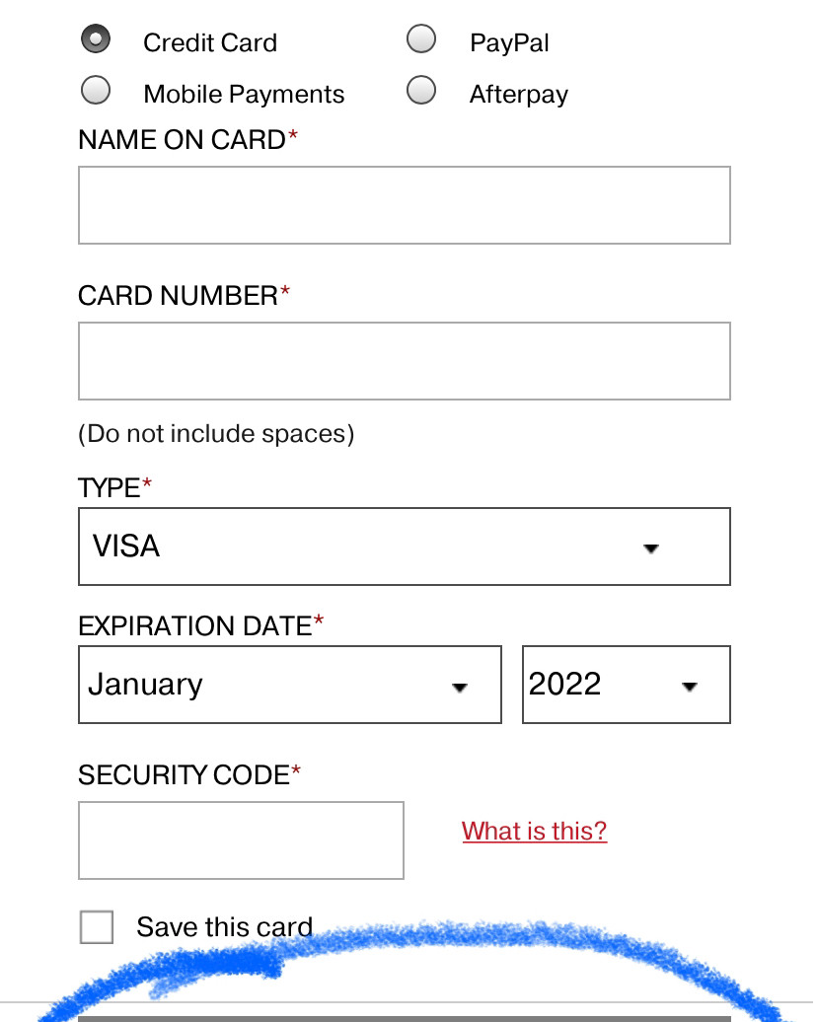
Task: Choose the PayPal radio button
Action: pos(421,39)
